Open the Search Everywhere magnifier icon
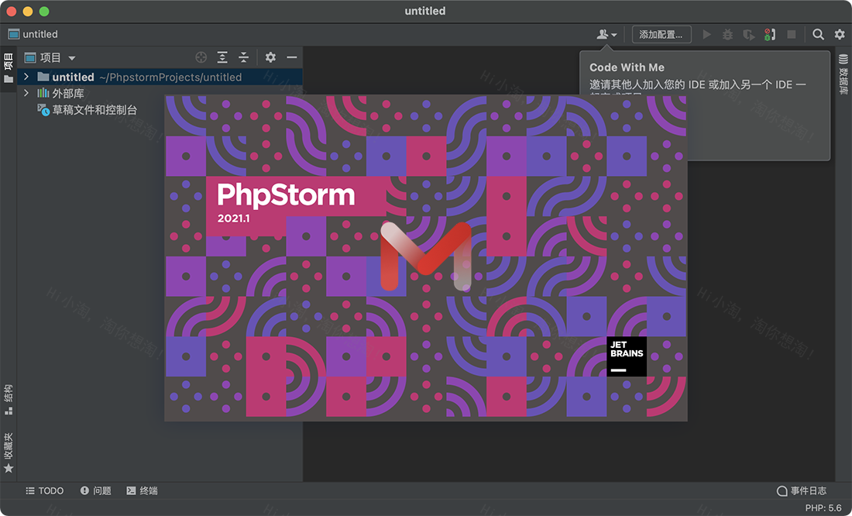This screenshot has height=516, width=852. click(x=818, y=34)
